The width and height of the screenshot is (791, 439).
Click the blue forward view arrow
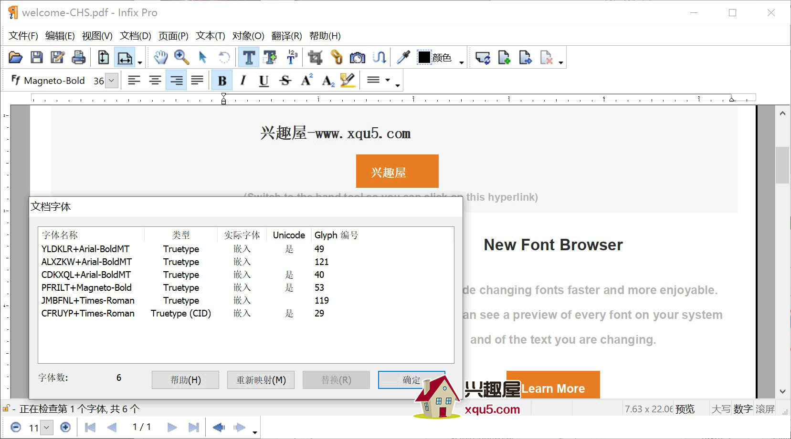point(240,427)
